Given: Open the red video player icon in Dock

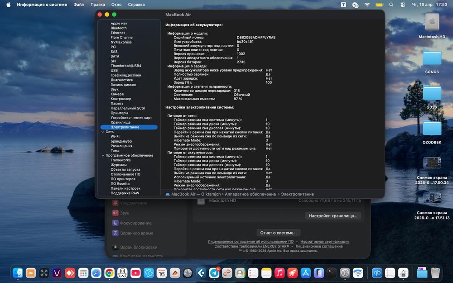Looking at the screenshot, I should point(135,273).
